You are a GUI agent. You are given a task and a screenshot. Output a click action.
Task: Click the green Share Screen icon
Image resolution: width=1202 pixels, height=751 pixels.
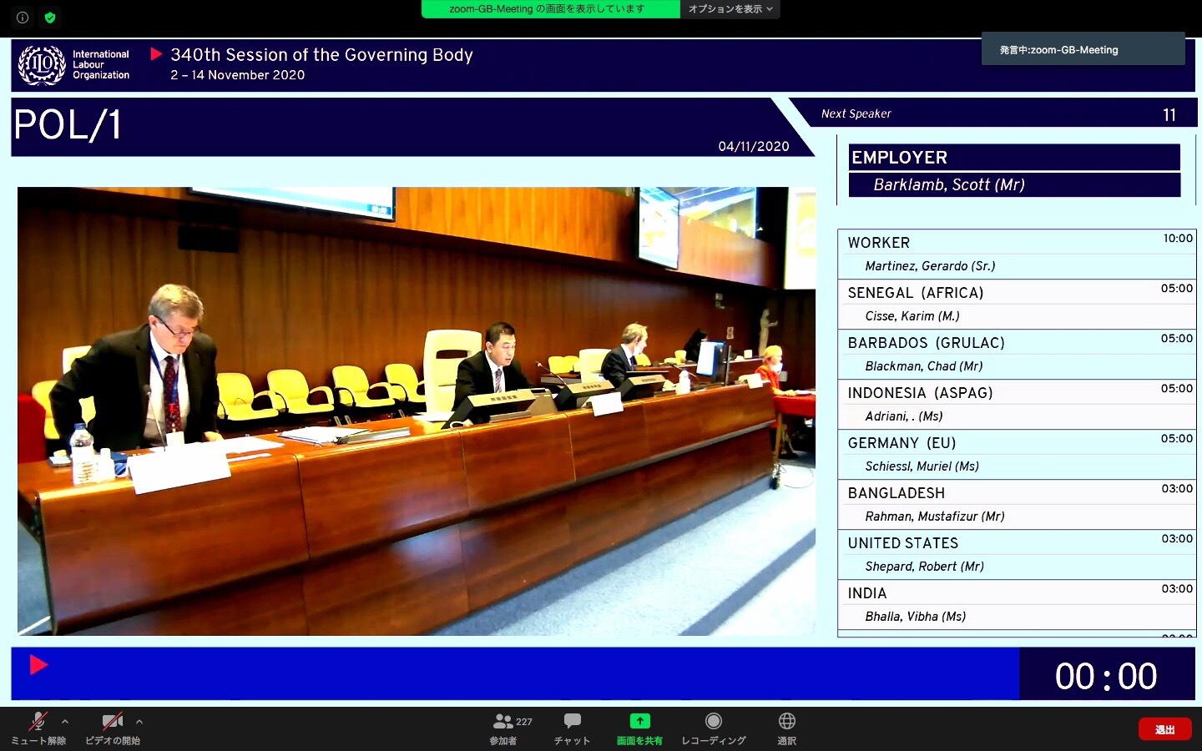pos(639,722)
